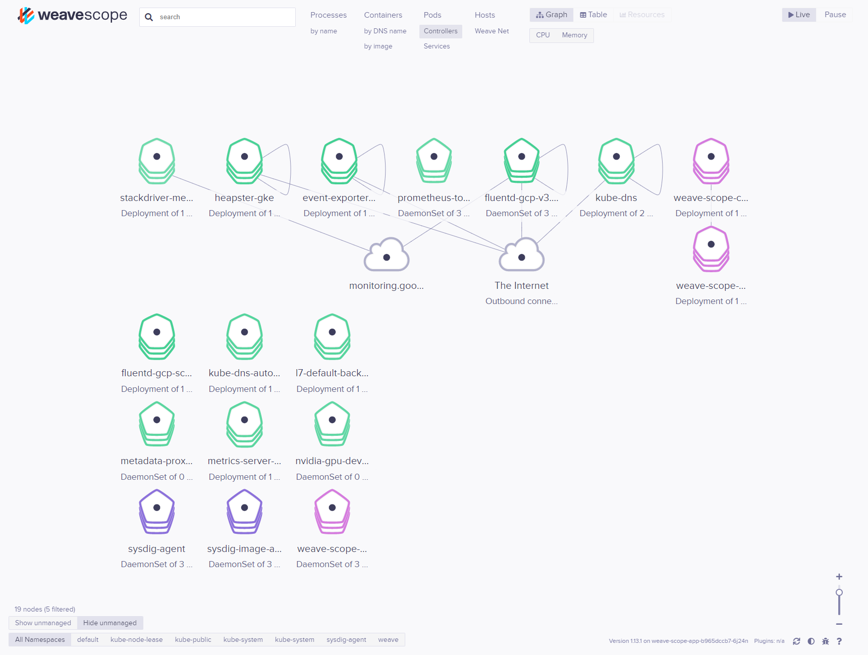
Task: Select the sysdig-image-a... DaemonSet node
Action: 244,512
